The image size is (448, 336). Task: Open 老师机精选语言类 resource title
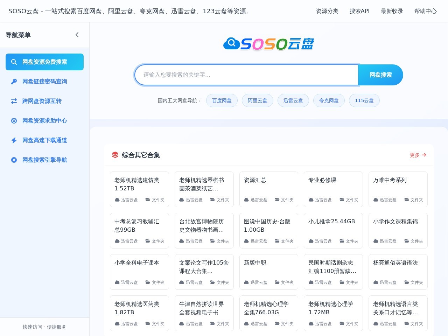[395, 308]
